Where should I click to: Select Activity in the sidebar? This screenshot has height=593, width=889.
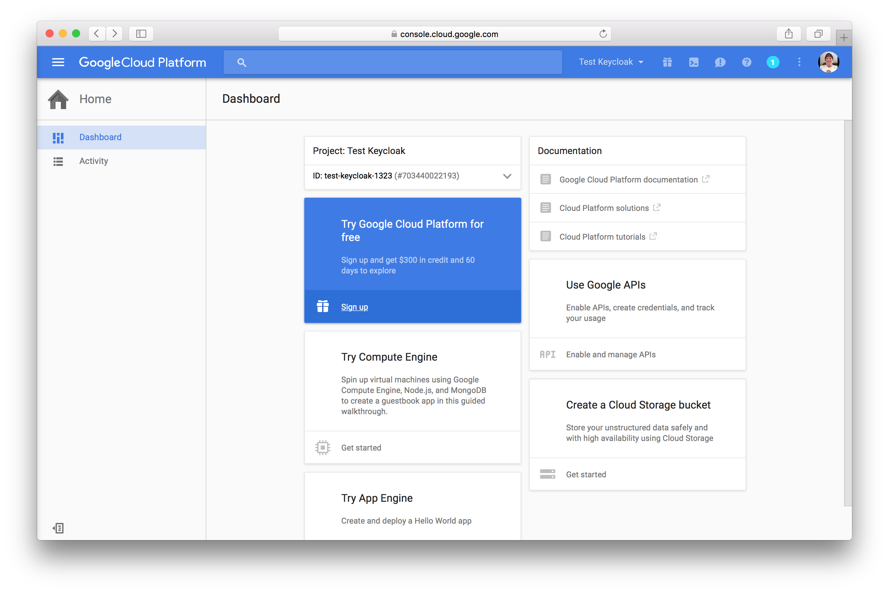tap(94, 161)
